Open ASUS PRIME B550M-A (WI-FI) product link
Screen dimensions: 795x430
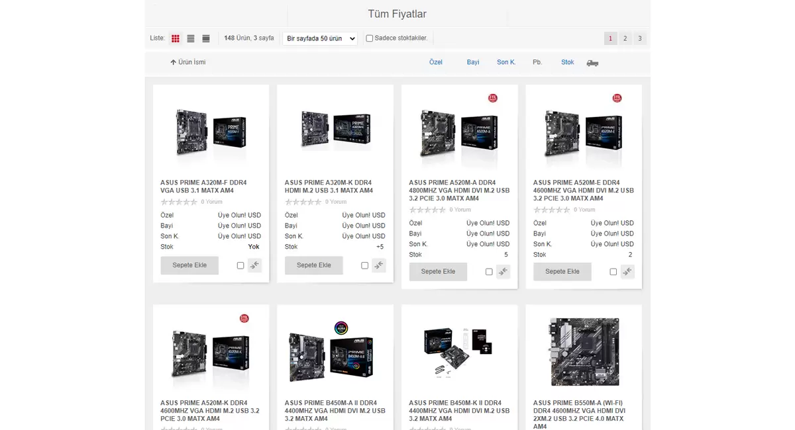(x=580, y=415)
